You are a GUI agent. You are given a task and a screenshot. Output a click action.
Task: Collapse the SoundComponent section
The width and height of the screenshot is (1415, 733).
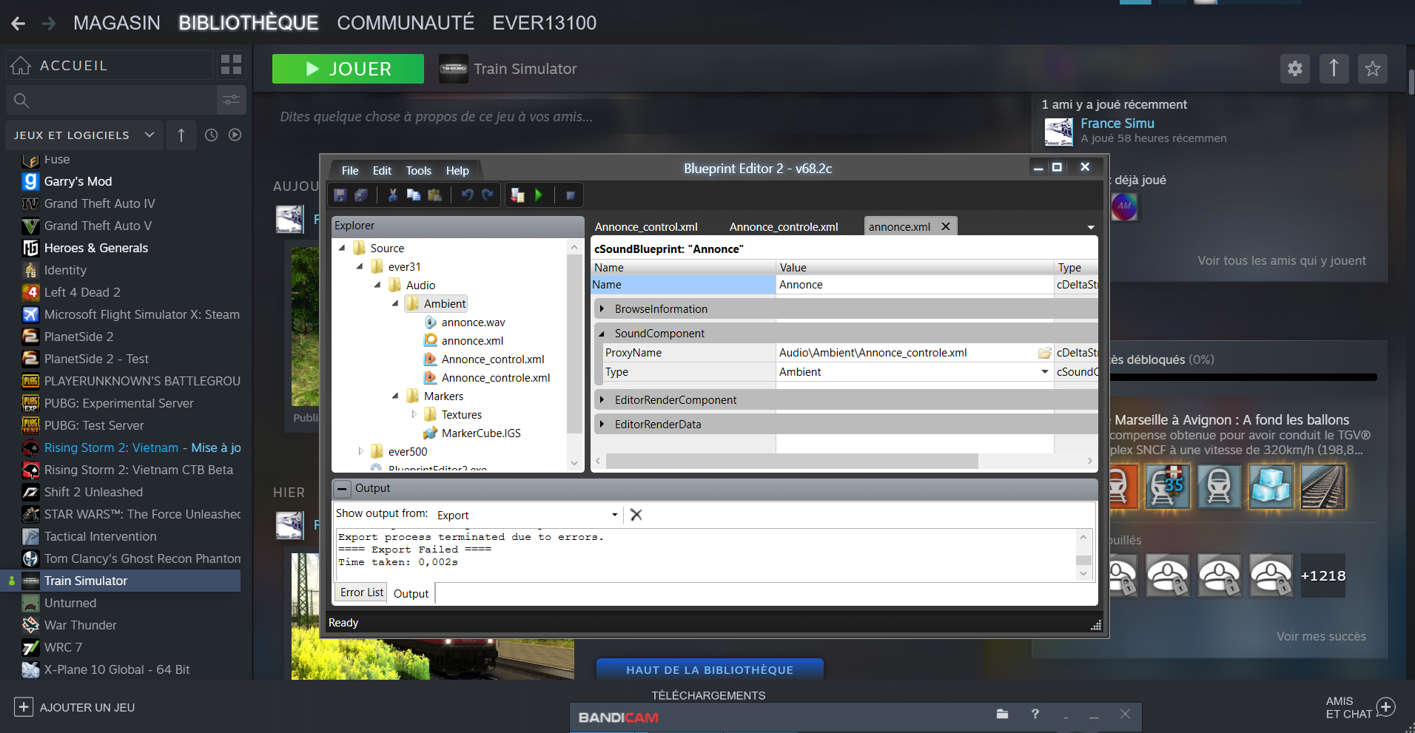click(x=602, y=334)
